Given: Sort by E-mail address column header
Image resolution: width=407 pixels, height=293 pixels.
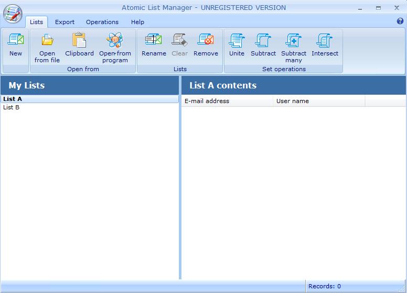Looking at the screenshot, I should click(x=227, y=101).
